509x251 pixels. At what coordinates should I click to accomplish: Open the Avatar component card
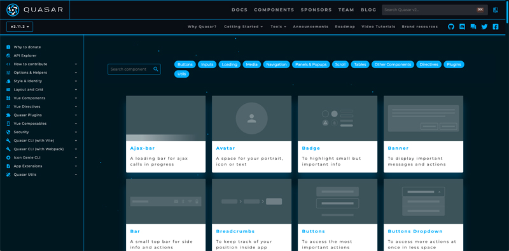pyautogui.click(x=251, y=134)
